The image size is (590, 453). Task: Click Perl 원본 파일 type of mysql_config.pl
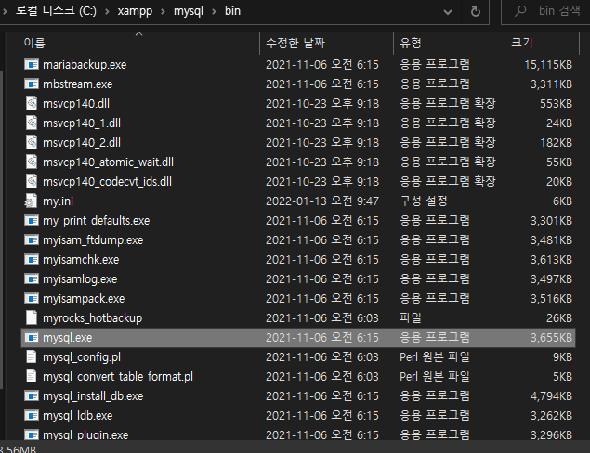(435, 357)
